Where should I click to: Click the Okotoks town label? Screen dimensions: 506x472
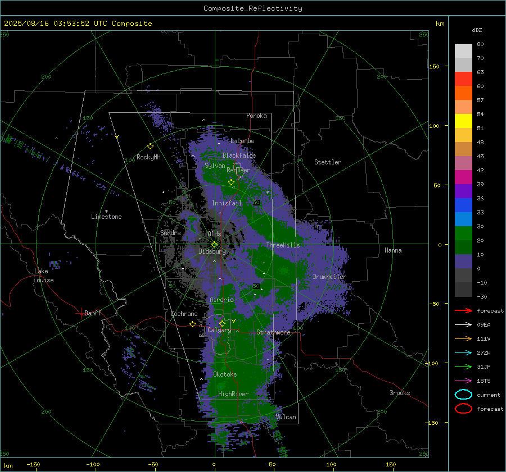tap(225, 374)
